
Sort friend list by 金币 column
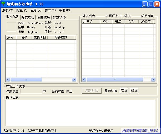tap(132, 22)
